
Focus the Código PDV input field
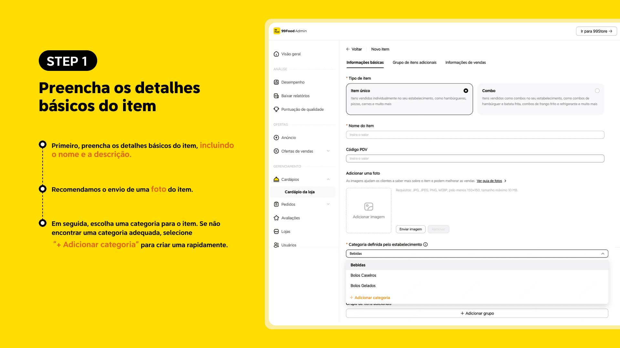(x=475, y=159)
